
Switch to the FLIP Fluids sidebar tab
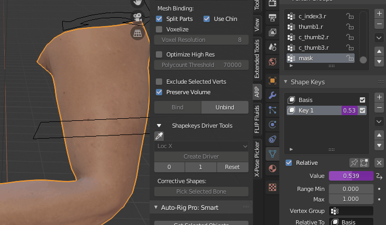tap(257, 119)
